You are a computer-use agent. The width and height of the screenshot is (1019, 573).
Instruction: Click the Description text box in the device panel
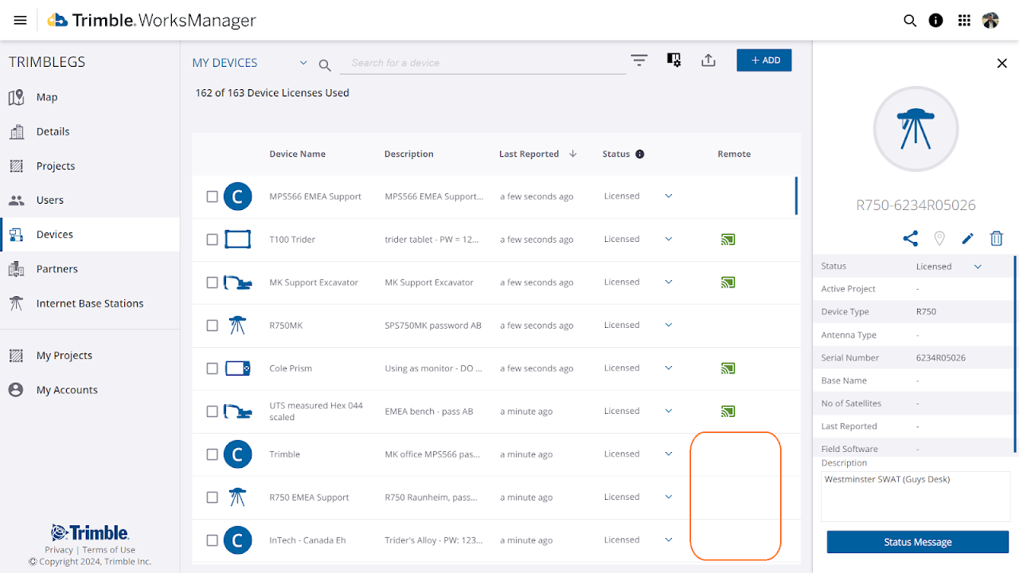pyautogui.click(x=916, y=496)
